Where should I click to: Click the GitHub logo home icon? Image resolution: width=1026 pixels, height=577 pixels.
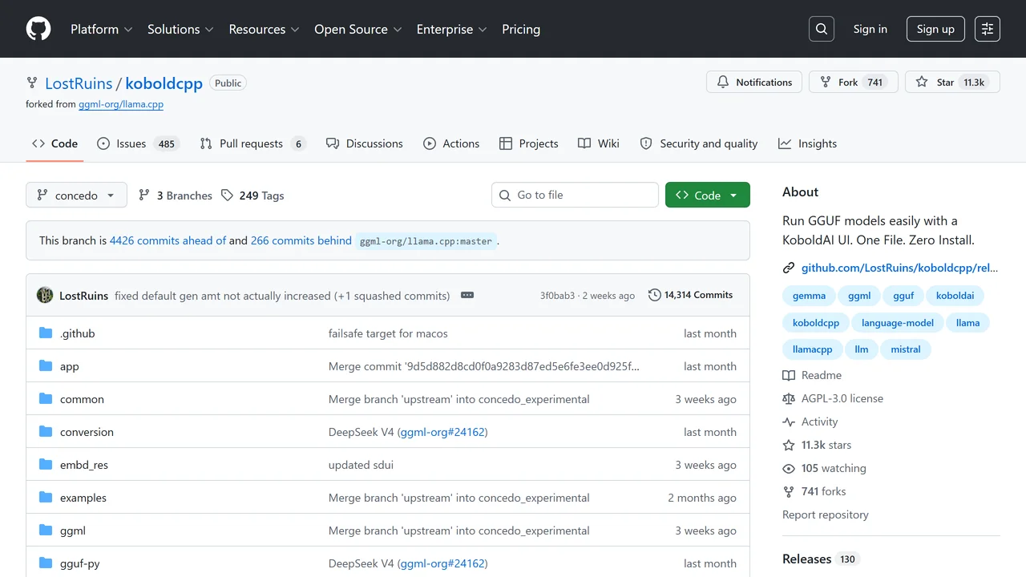(38, 29)
